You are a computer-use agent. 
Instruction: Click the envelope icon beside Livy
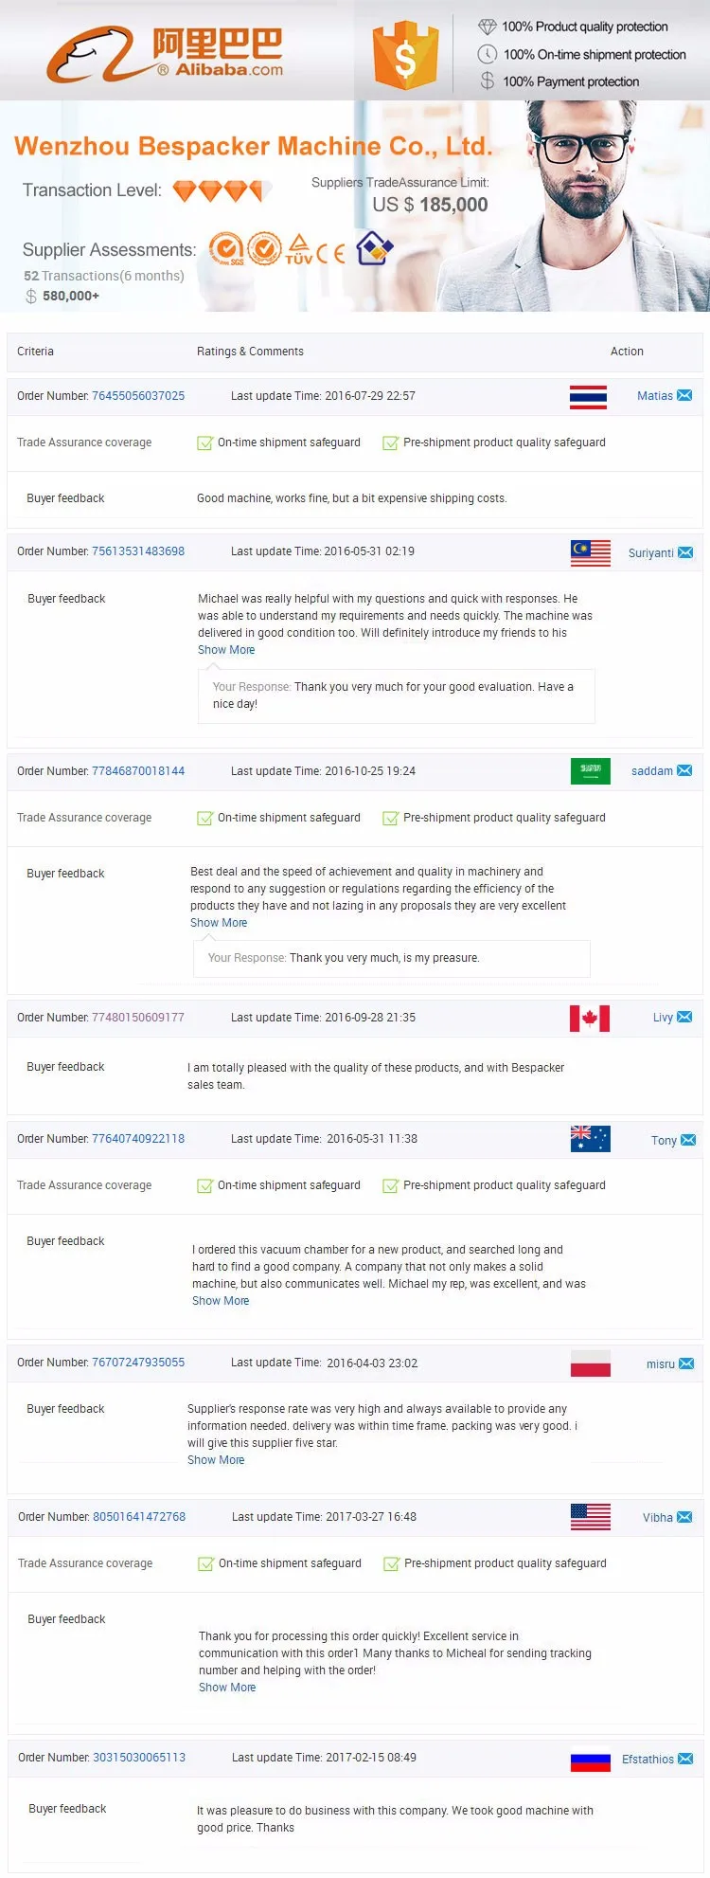click(684, 1017)
